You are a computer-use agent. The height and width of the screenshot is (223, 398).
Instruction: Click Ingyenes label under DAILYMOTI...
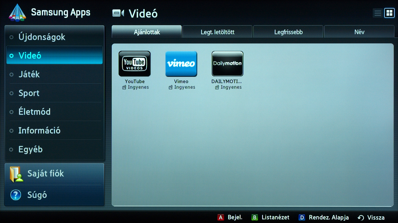(x=231, y=87)
